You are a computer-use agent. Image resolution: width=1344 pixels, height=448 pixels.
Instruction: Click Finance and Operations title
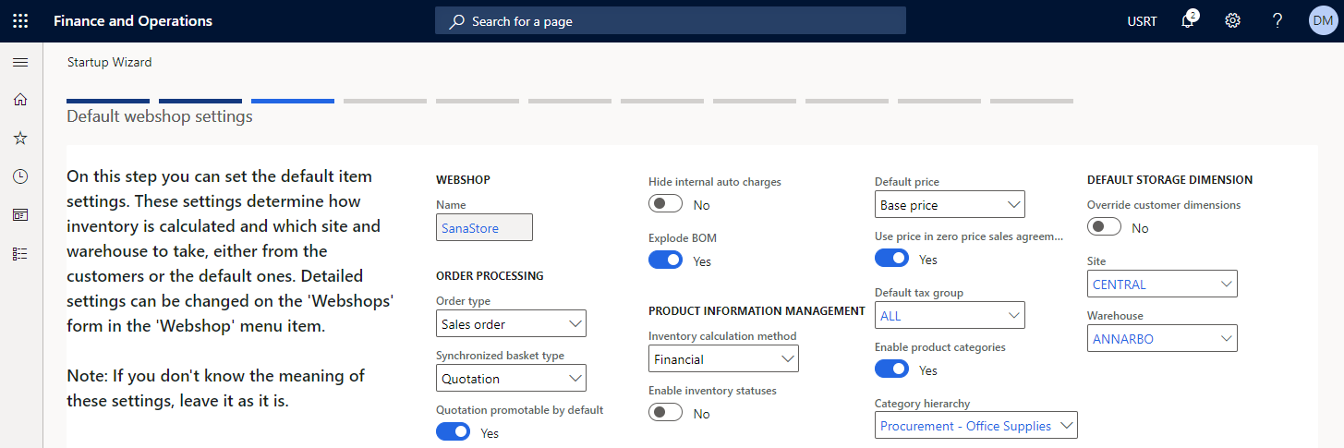tap(133, 20)
